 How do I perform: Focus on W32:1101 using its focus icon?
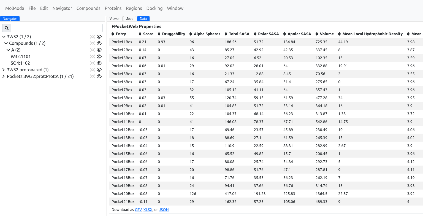click(92, 56)
